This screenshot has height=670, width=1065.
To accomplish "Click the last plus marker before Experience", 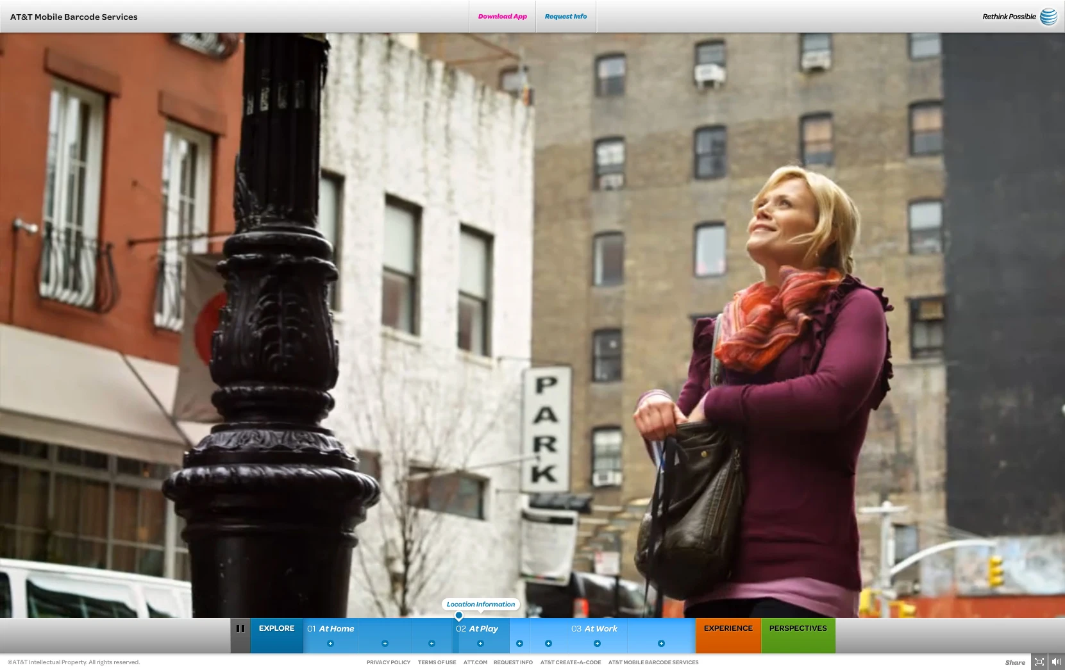I will [x=661, y=643].
